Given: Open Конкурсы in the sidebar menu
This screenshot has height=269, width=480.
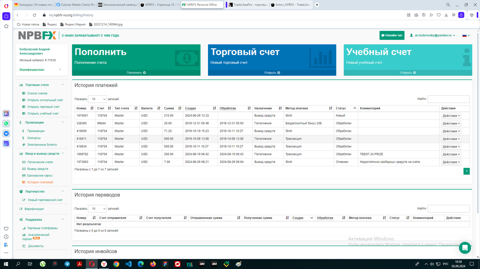Looking at the screenshot, I should 34,138.
